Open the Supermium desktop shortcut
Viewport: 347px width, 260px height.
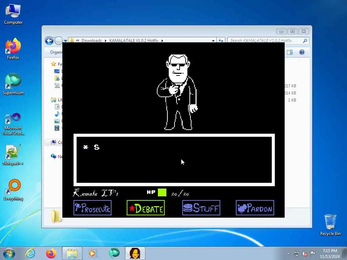(x=13, y=84)
